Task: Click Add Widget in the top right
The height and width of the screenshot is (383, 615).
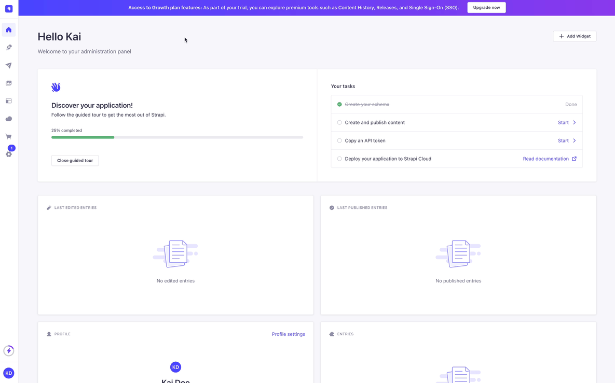Action: tap(575, 36)
